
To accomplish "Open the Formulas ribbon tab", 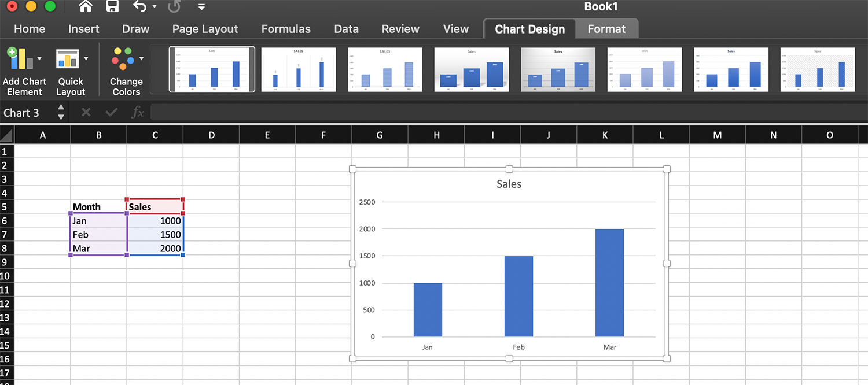I will coord(286,28).
